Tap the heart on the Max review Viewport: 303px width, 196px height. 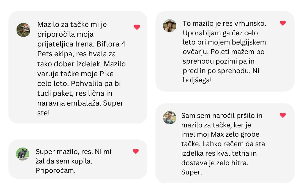pos(283,115)
